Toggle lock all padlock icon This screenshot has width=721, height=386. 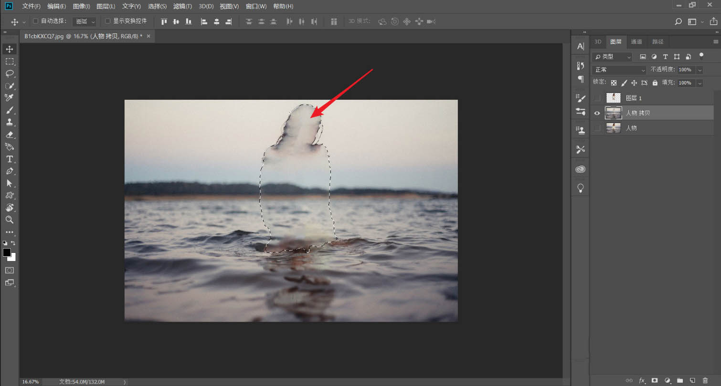point(655,83)
